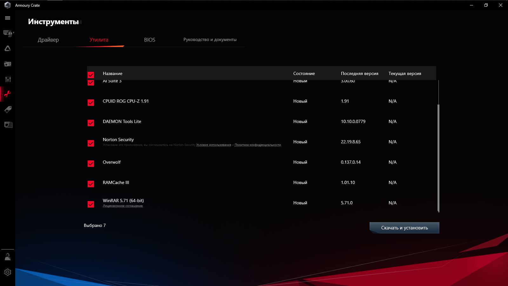
Task: Click the N/A current version for RAMCache III
Action: (x=392, y=182)
